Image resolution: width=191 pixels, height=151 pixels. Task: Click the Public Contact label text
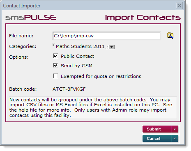click(x=77, y=56)
